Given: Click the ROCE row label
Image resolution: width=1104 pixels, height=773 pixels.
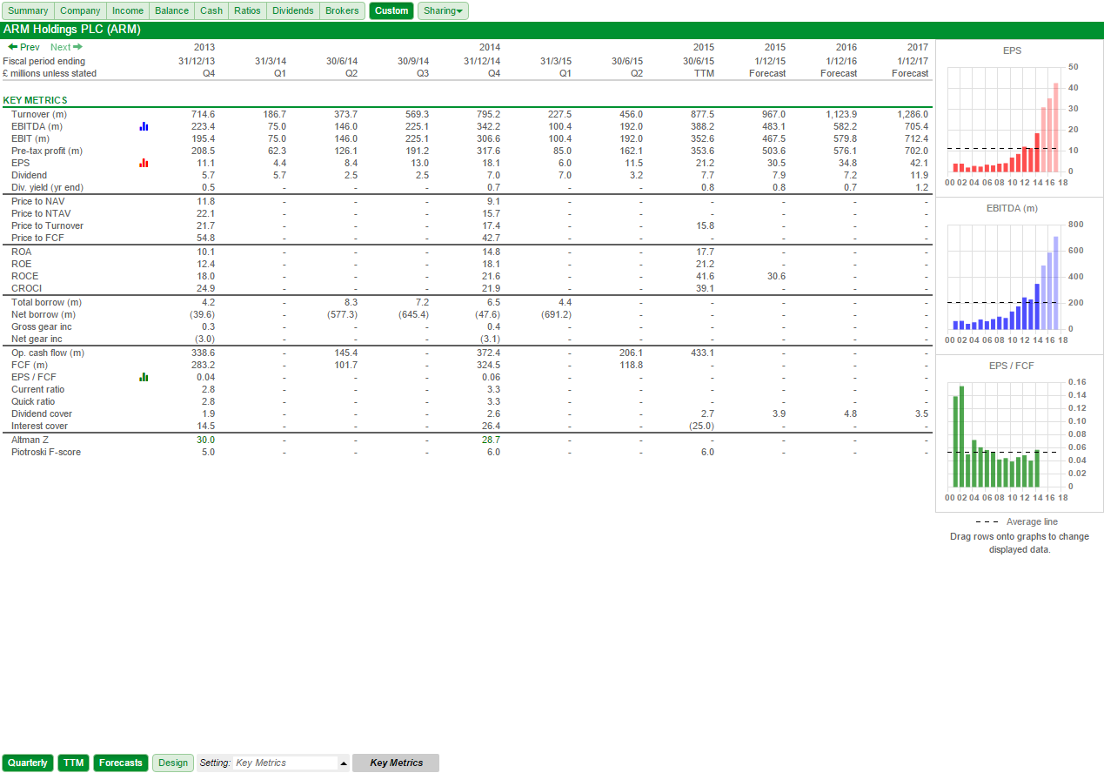Looking at the screenshot, I should [25, 276].
